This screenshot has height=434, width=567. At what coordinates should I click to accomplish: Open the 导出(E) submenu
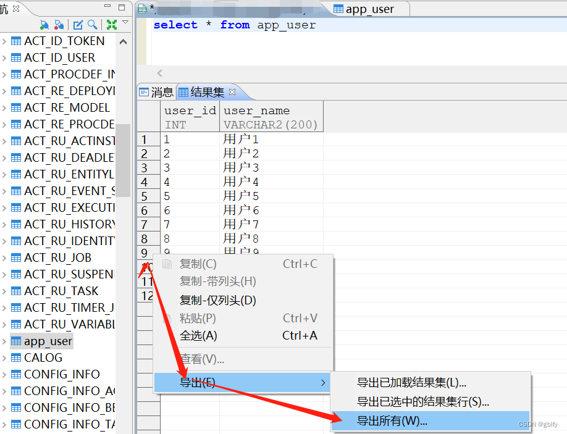pos(243,382)
